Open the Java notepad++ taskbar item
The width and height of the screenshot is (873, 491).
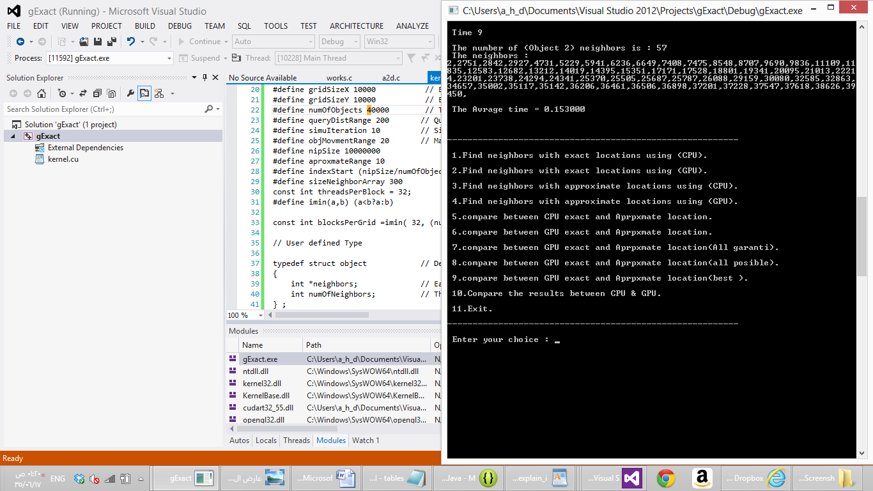click(x=470, y=478)
